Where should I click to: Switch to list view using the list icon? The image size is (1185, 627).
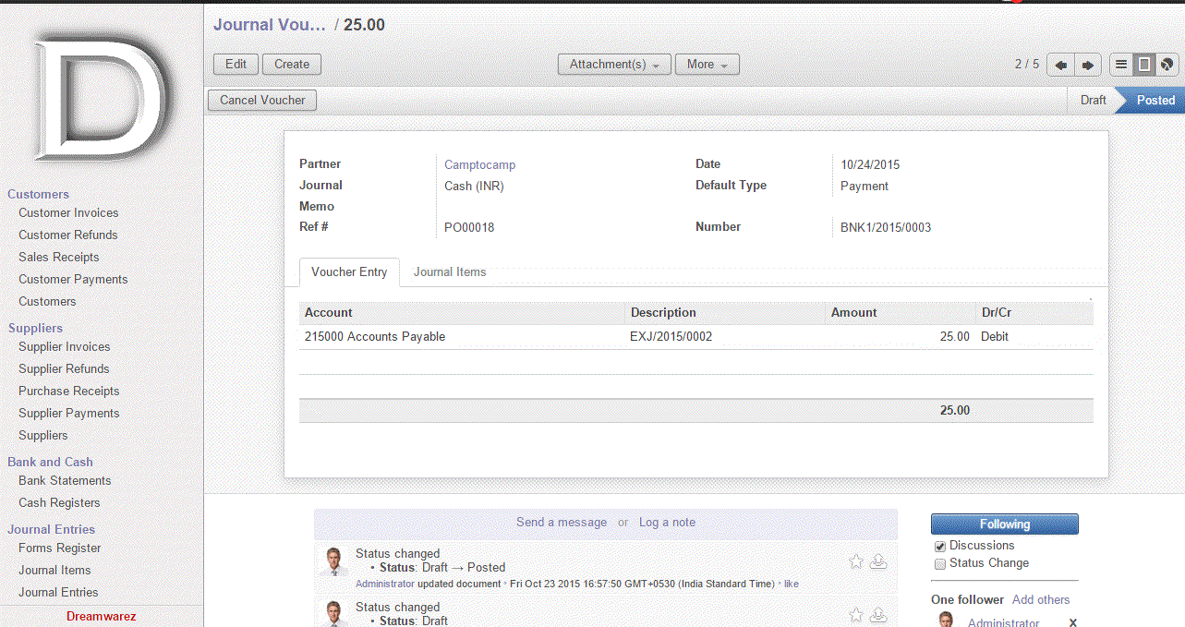pyautogui.click(x=1120, y=64)
